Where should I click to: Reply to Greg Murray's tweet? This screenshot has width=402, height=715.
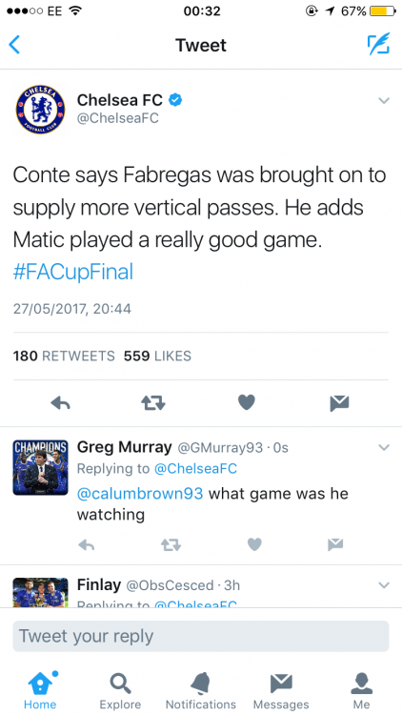87,544
